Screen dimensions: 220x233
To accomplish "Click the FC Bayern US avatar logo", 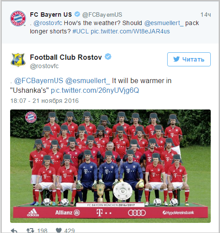I will pyautogui.click(x=18, y=18).
